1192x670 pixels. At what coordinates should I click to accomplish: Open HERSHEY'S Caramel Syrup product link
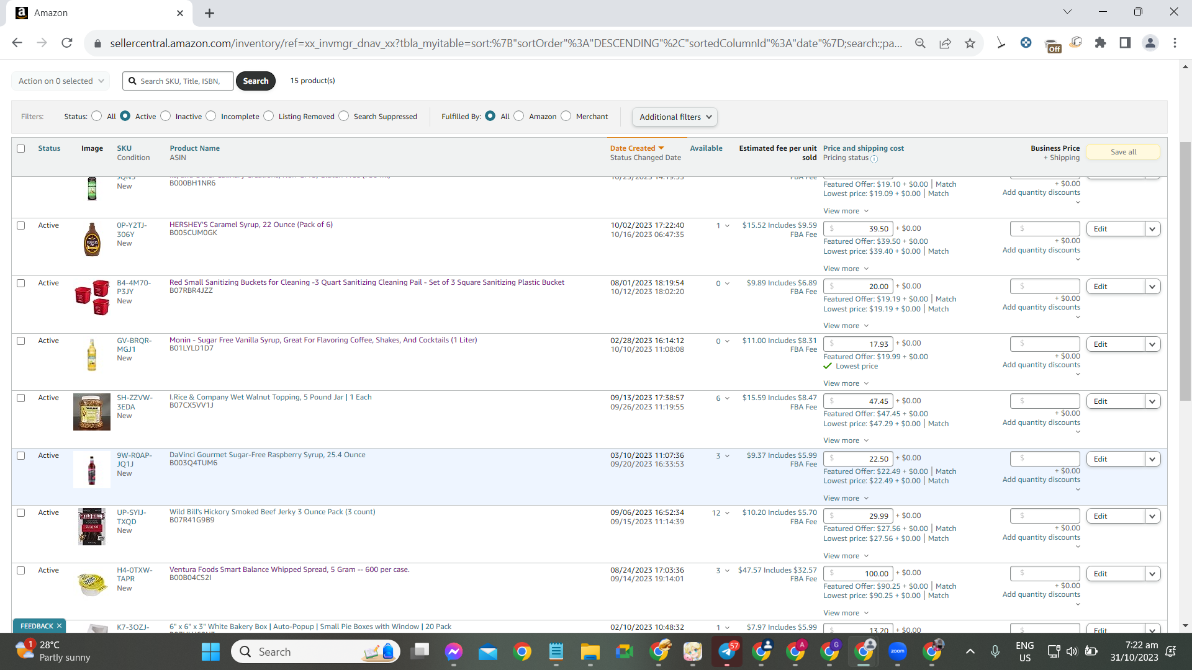[x=251, y=225]
